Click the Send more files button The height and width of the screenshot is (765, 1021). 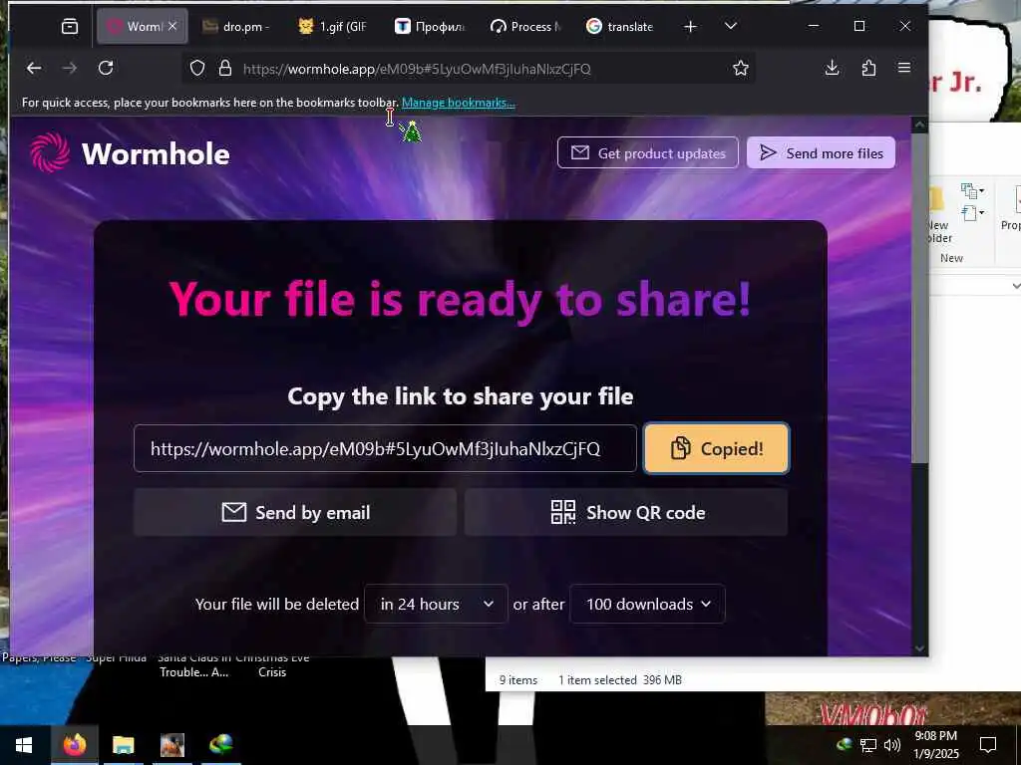tap(822, 152)
